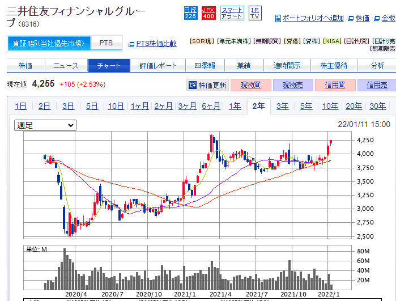Click the timestamp 22/01/11 15:00
The height and width of the screenshot is (301, 396).
(364, 124)
